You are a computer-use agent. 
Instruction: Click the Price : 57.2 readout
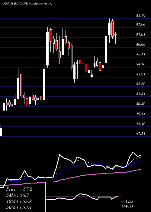click(19, 189)
